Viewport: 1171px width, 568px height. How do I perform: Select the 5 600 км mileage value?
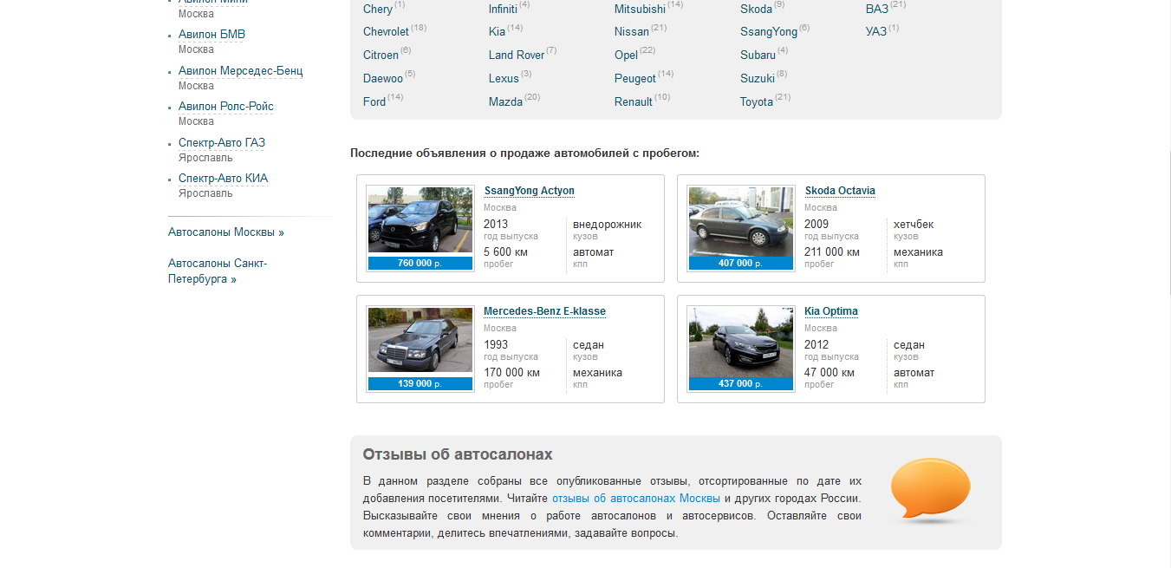505,252
